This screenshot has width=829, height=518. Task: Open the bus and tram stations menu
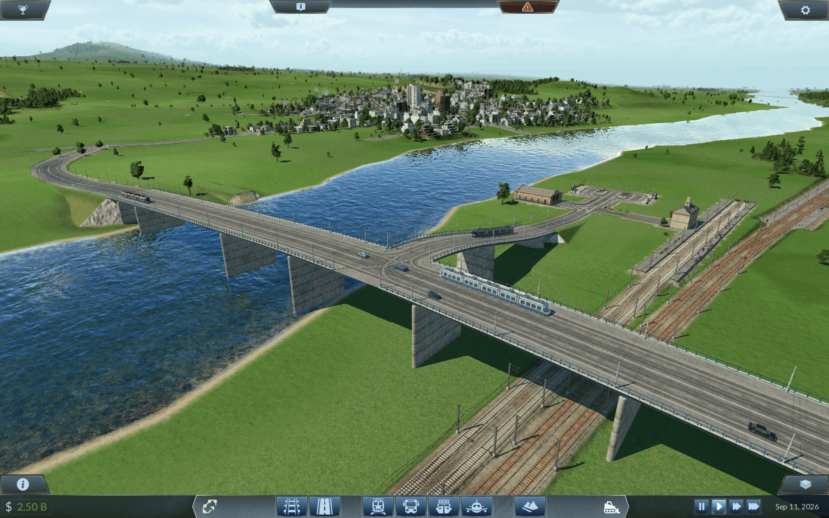coord(411,506)
